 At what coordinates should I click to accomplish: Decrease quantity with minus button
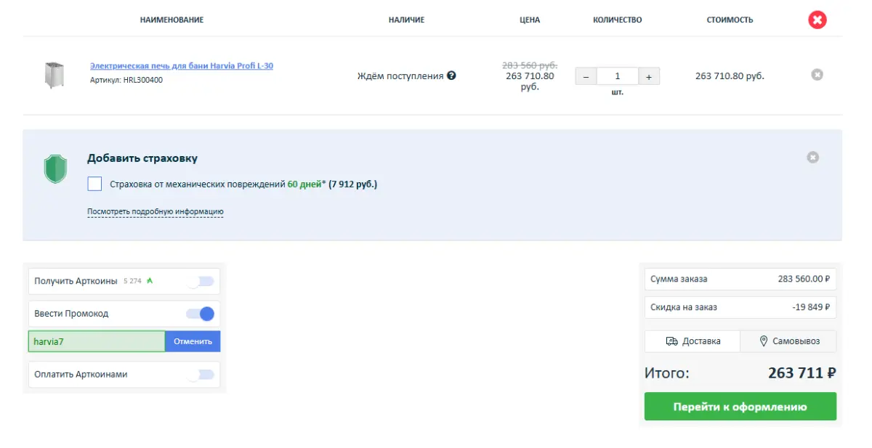point(586,76)
